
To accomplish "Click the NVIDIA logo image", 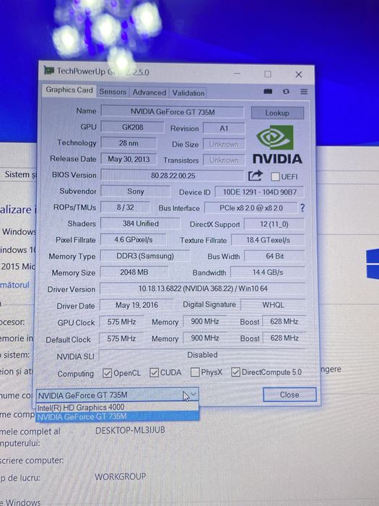I will point(277,145).
